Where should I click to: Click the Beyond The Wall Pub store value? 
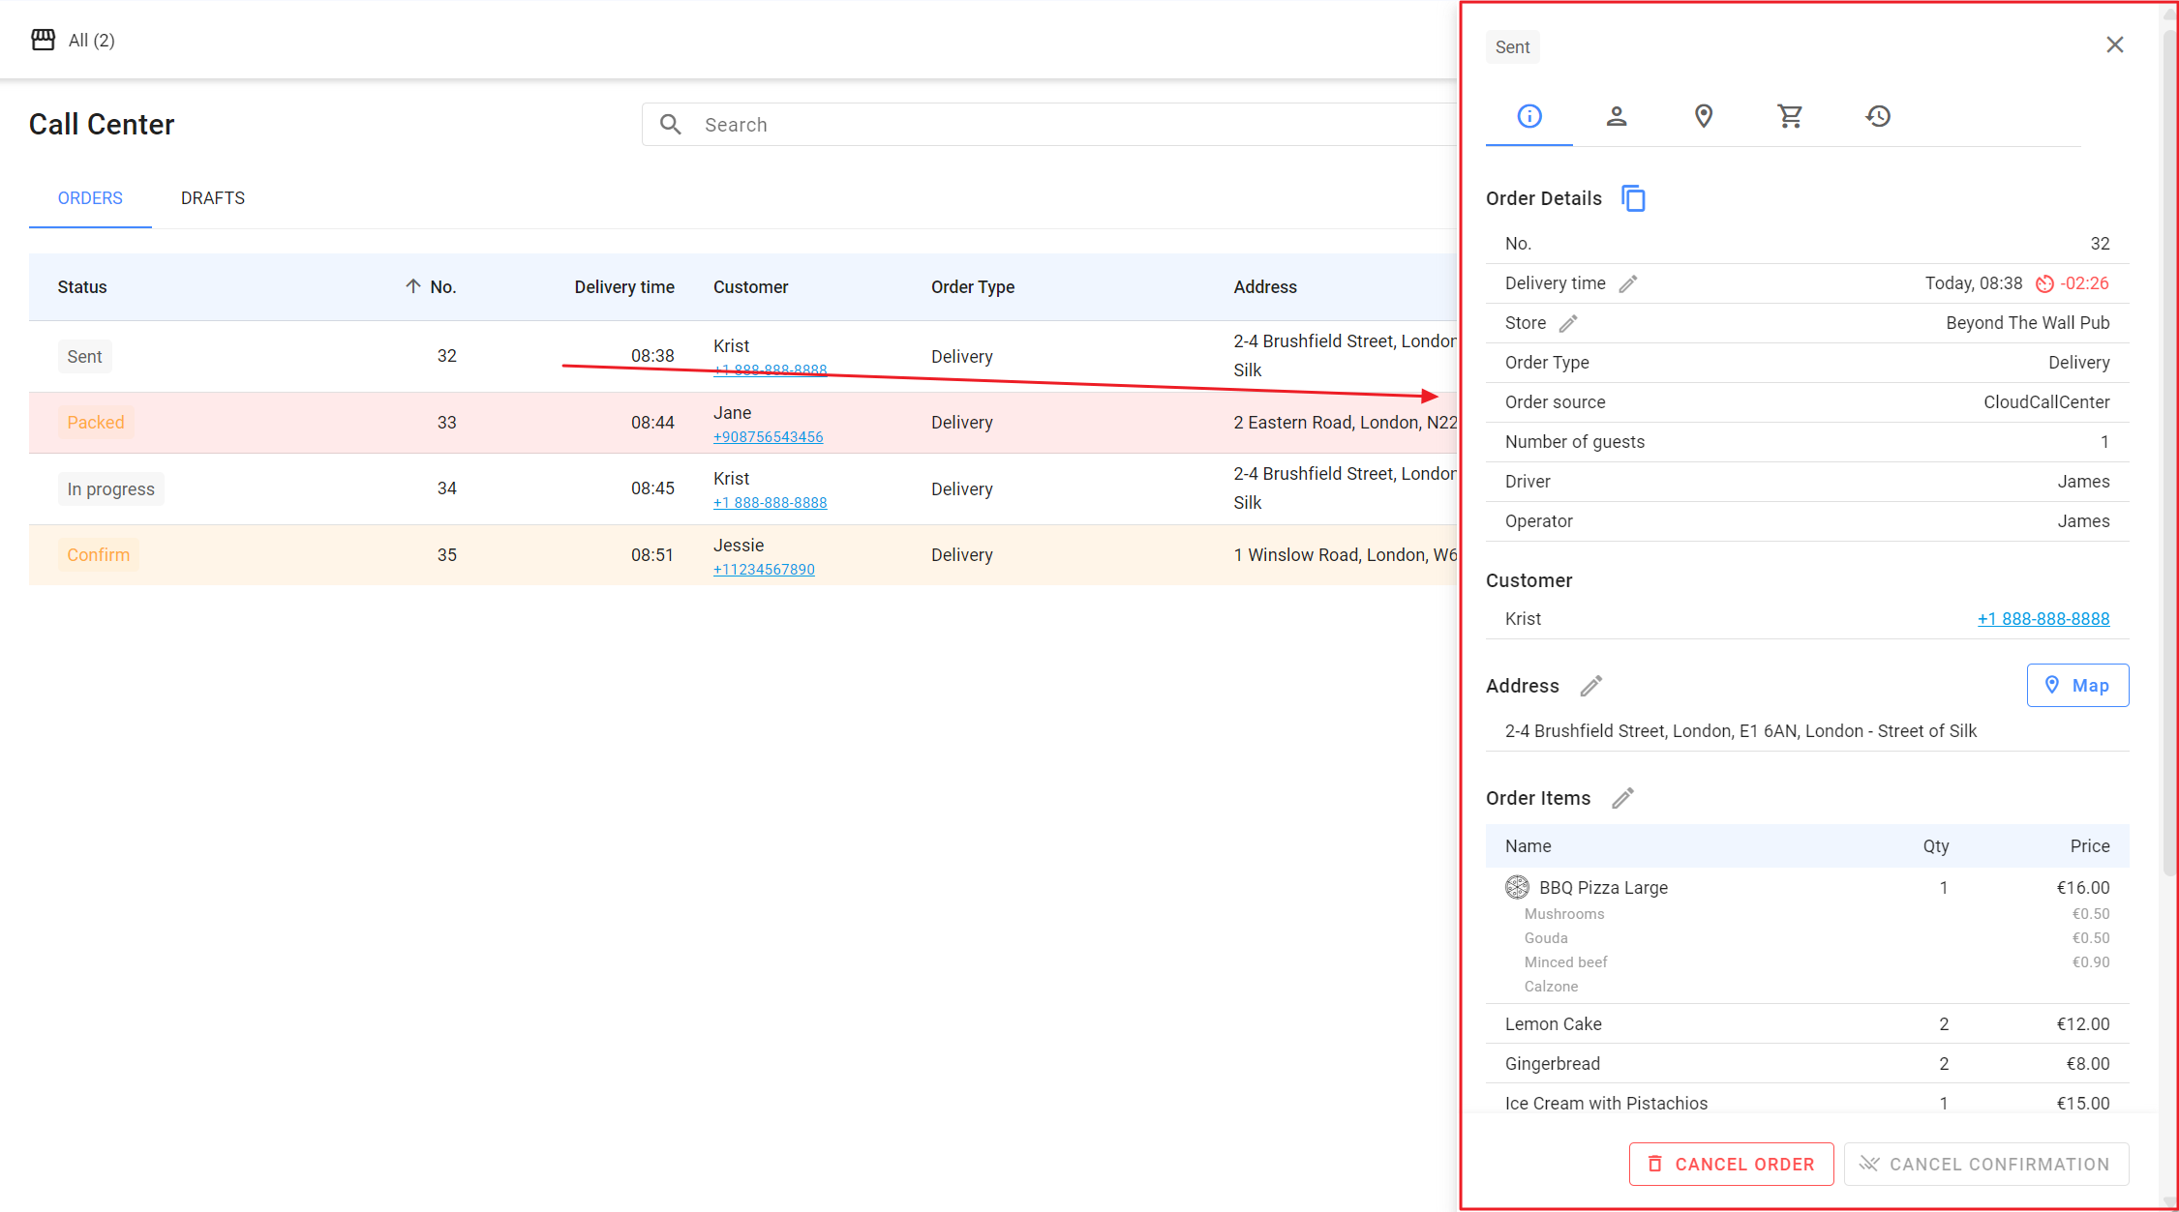click(x=2028, y=323)
